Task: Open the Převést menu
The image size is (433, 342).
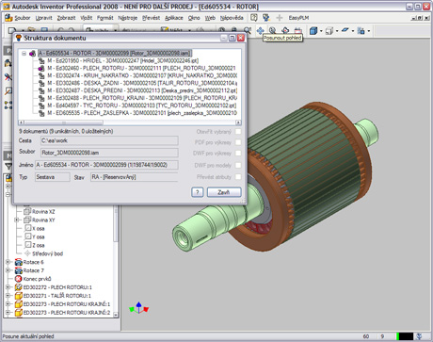Action: click(x=151, y=18)
